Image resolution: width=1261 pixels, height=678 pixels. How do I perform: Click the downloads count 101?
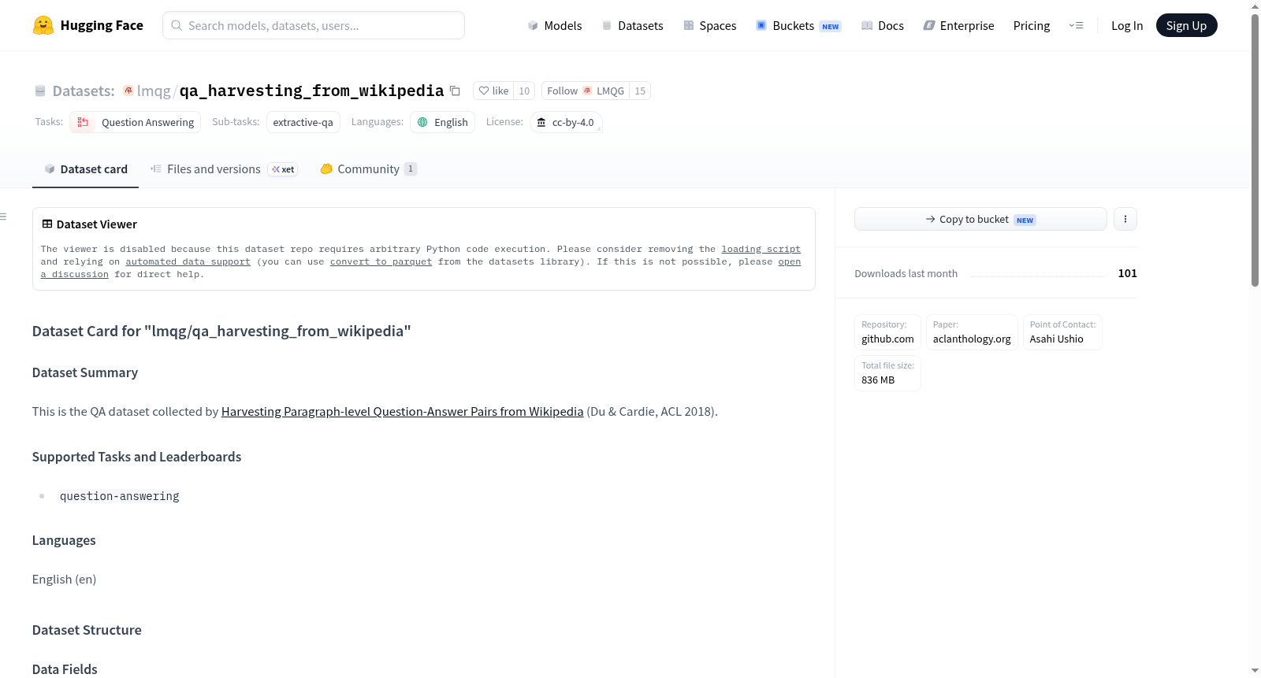pyautogui.click(x=1127, y=273)
